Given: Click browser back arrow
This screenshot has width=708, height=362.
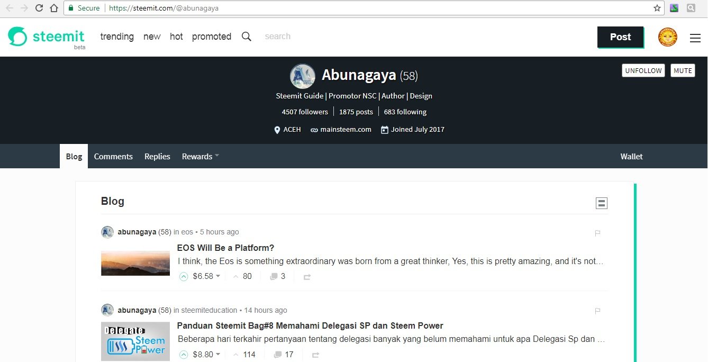Looking at the screenshot, I should tap(10, 8).
